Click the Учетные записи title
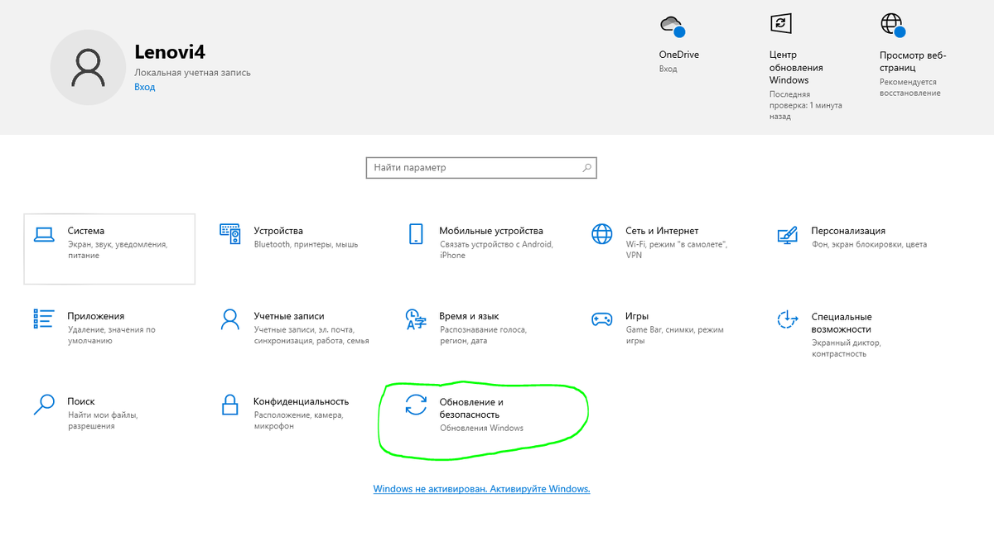This screenshot has width=994, height=556. [289, 316]
